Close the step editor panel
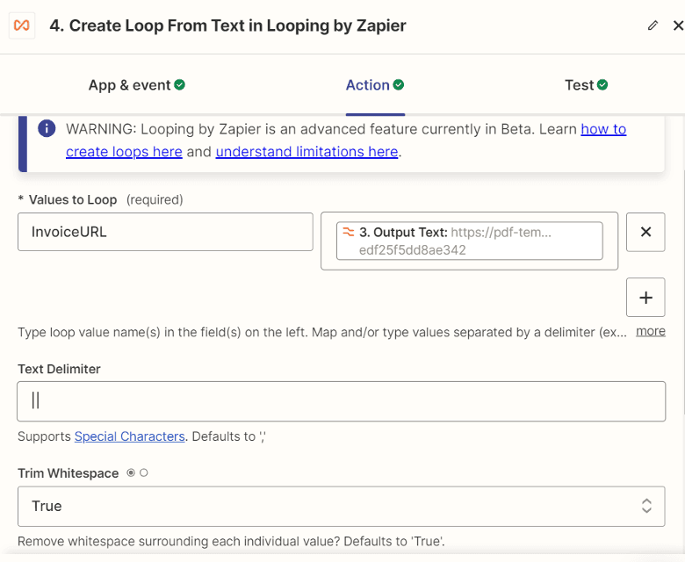The image size is (685, 562). click(x=678, y=25)
